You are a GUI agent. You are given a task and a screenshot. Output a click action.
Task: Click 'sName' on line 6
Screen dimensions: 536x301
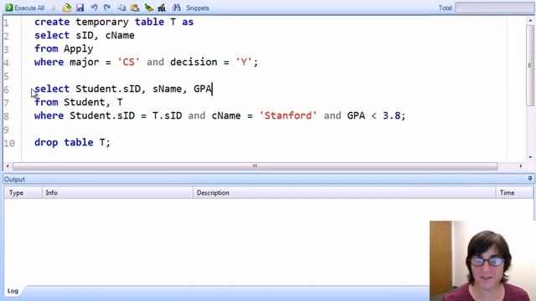[167, 89]
